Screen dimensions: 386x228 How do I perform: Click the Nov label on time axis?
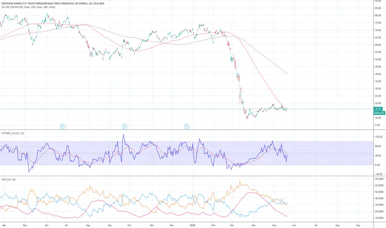(152, 225)
